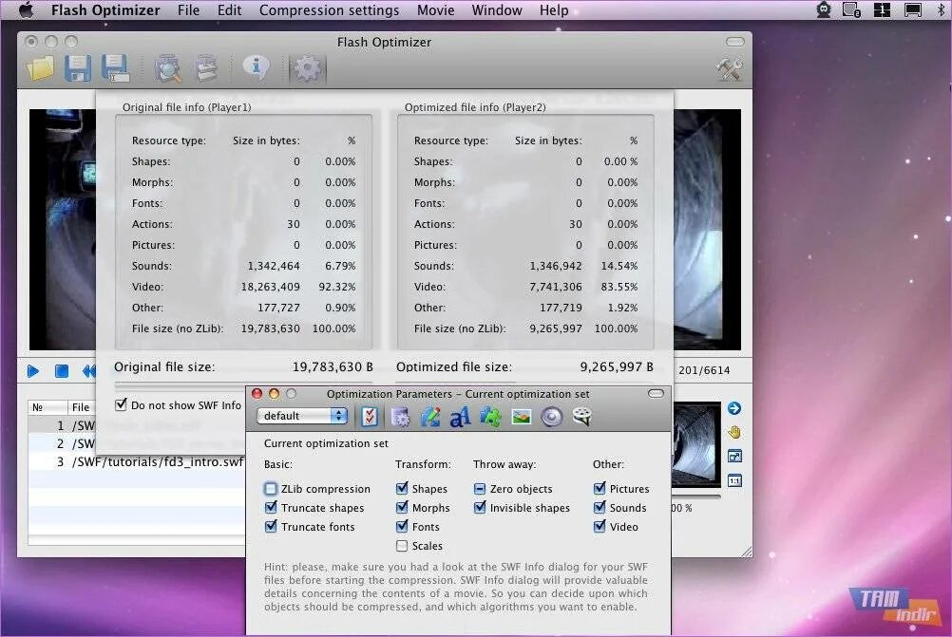Open sounds settings speaker icon

coord(551,417)
